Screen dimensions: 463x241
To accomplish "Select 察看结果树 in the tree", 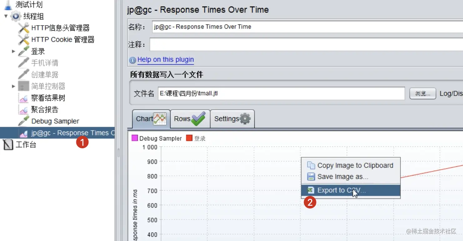I will (x=48, y=98).
